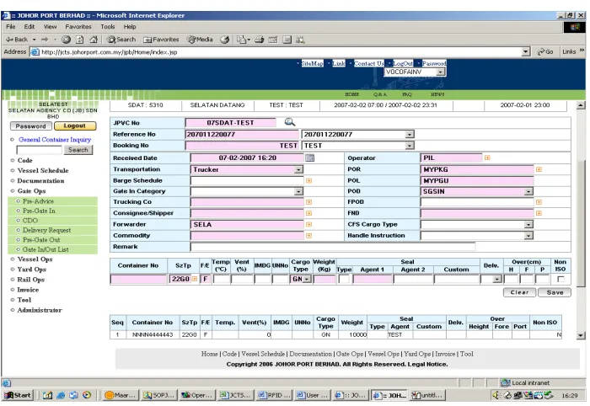Open the VOCOFAINV dropdown in header
This screenshot has width=590, height=406.
click(x=440, y=72)
